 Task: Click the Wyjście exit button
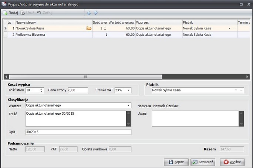[232, 162]
